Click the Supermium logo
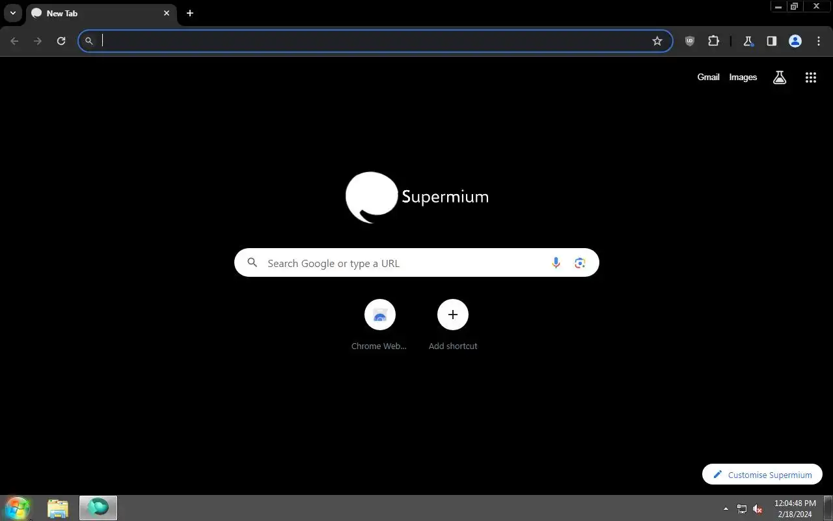The image size is (833, 521). 417,197
